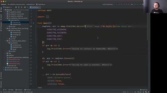Click the Tab indent setting in status bar
The height and width of the screenshot is (93, 167).
point(135,92)
